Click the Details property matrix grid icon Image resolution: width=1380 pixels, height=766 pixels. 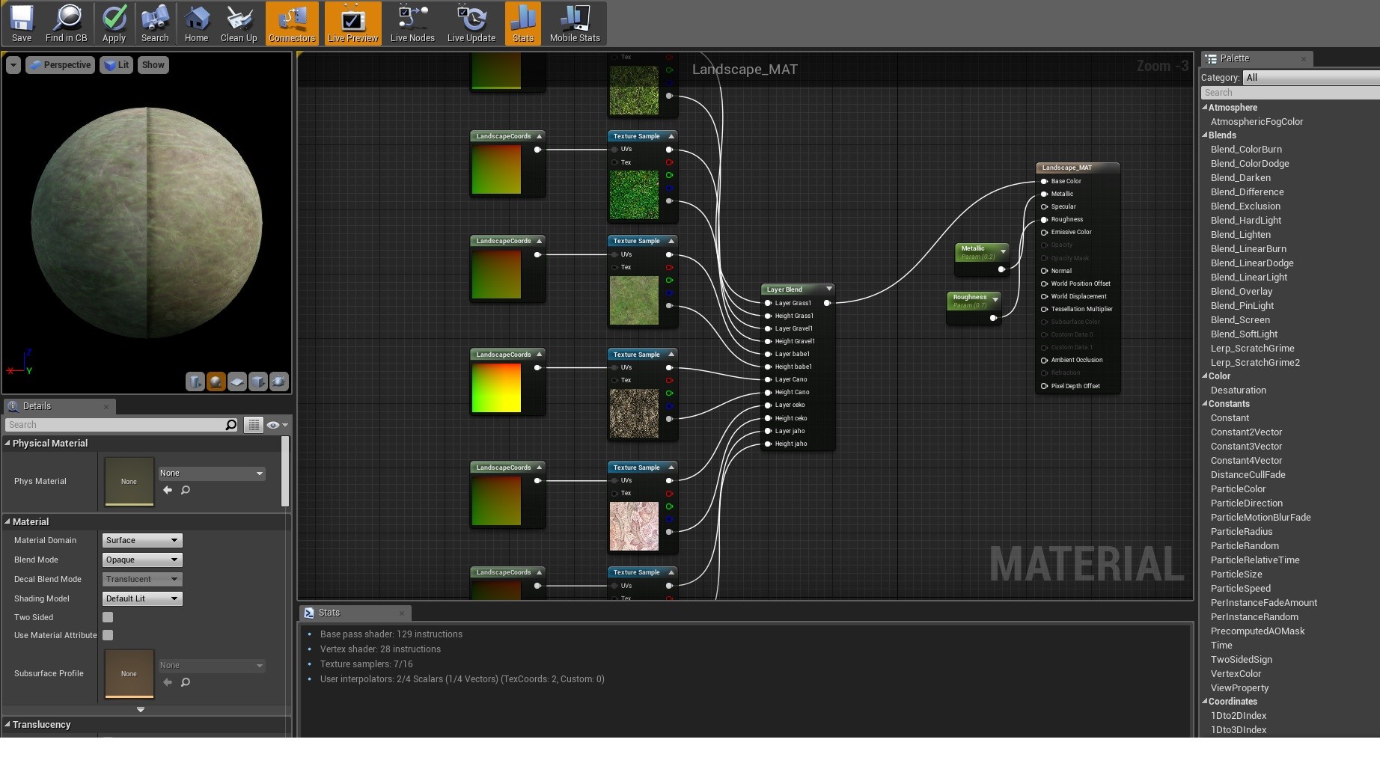coord(254,425)
